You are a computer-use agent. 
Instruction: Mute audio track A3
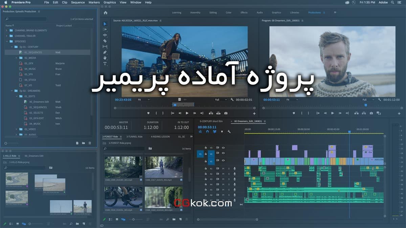point(223,179)
